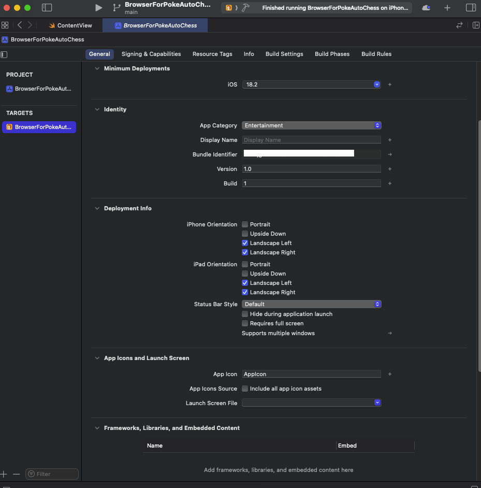Open the App Category Entertainment dropdown
This screenshot has width=481, height=488.
coord(312,125)
